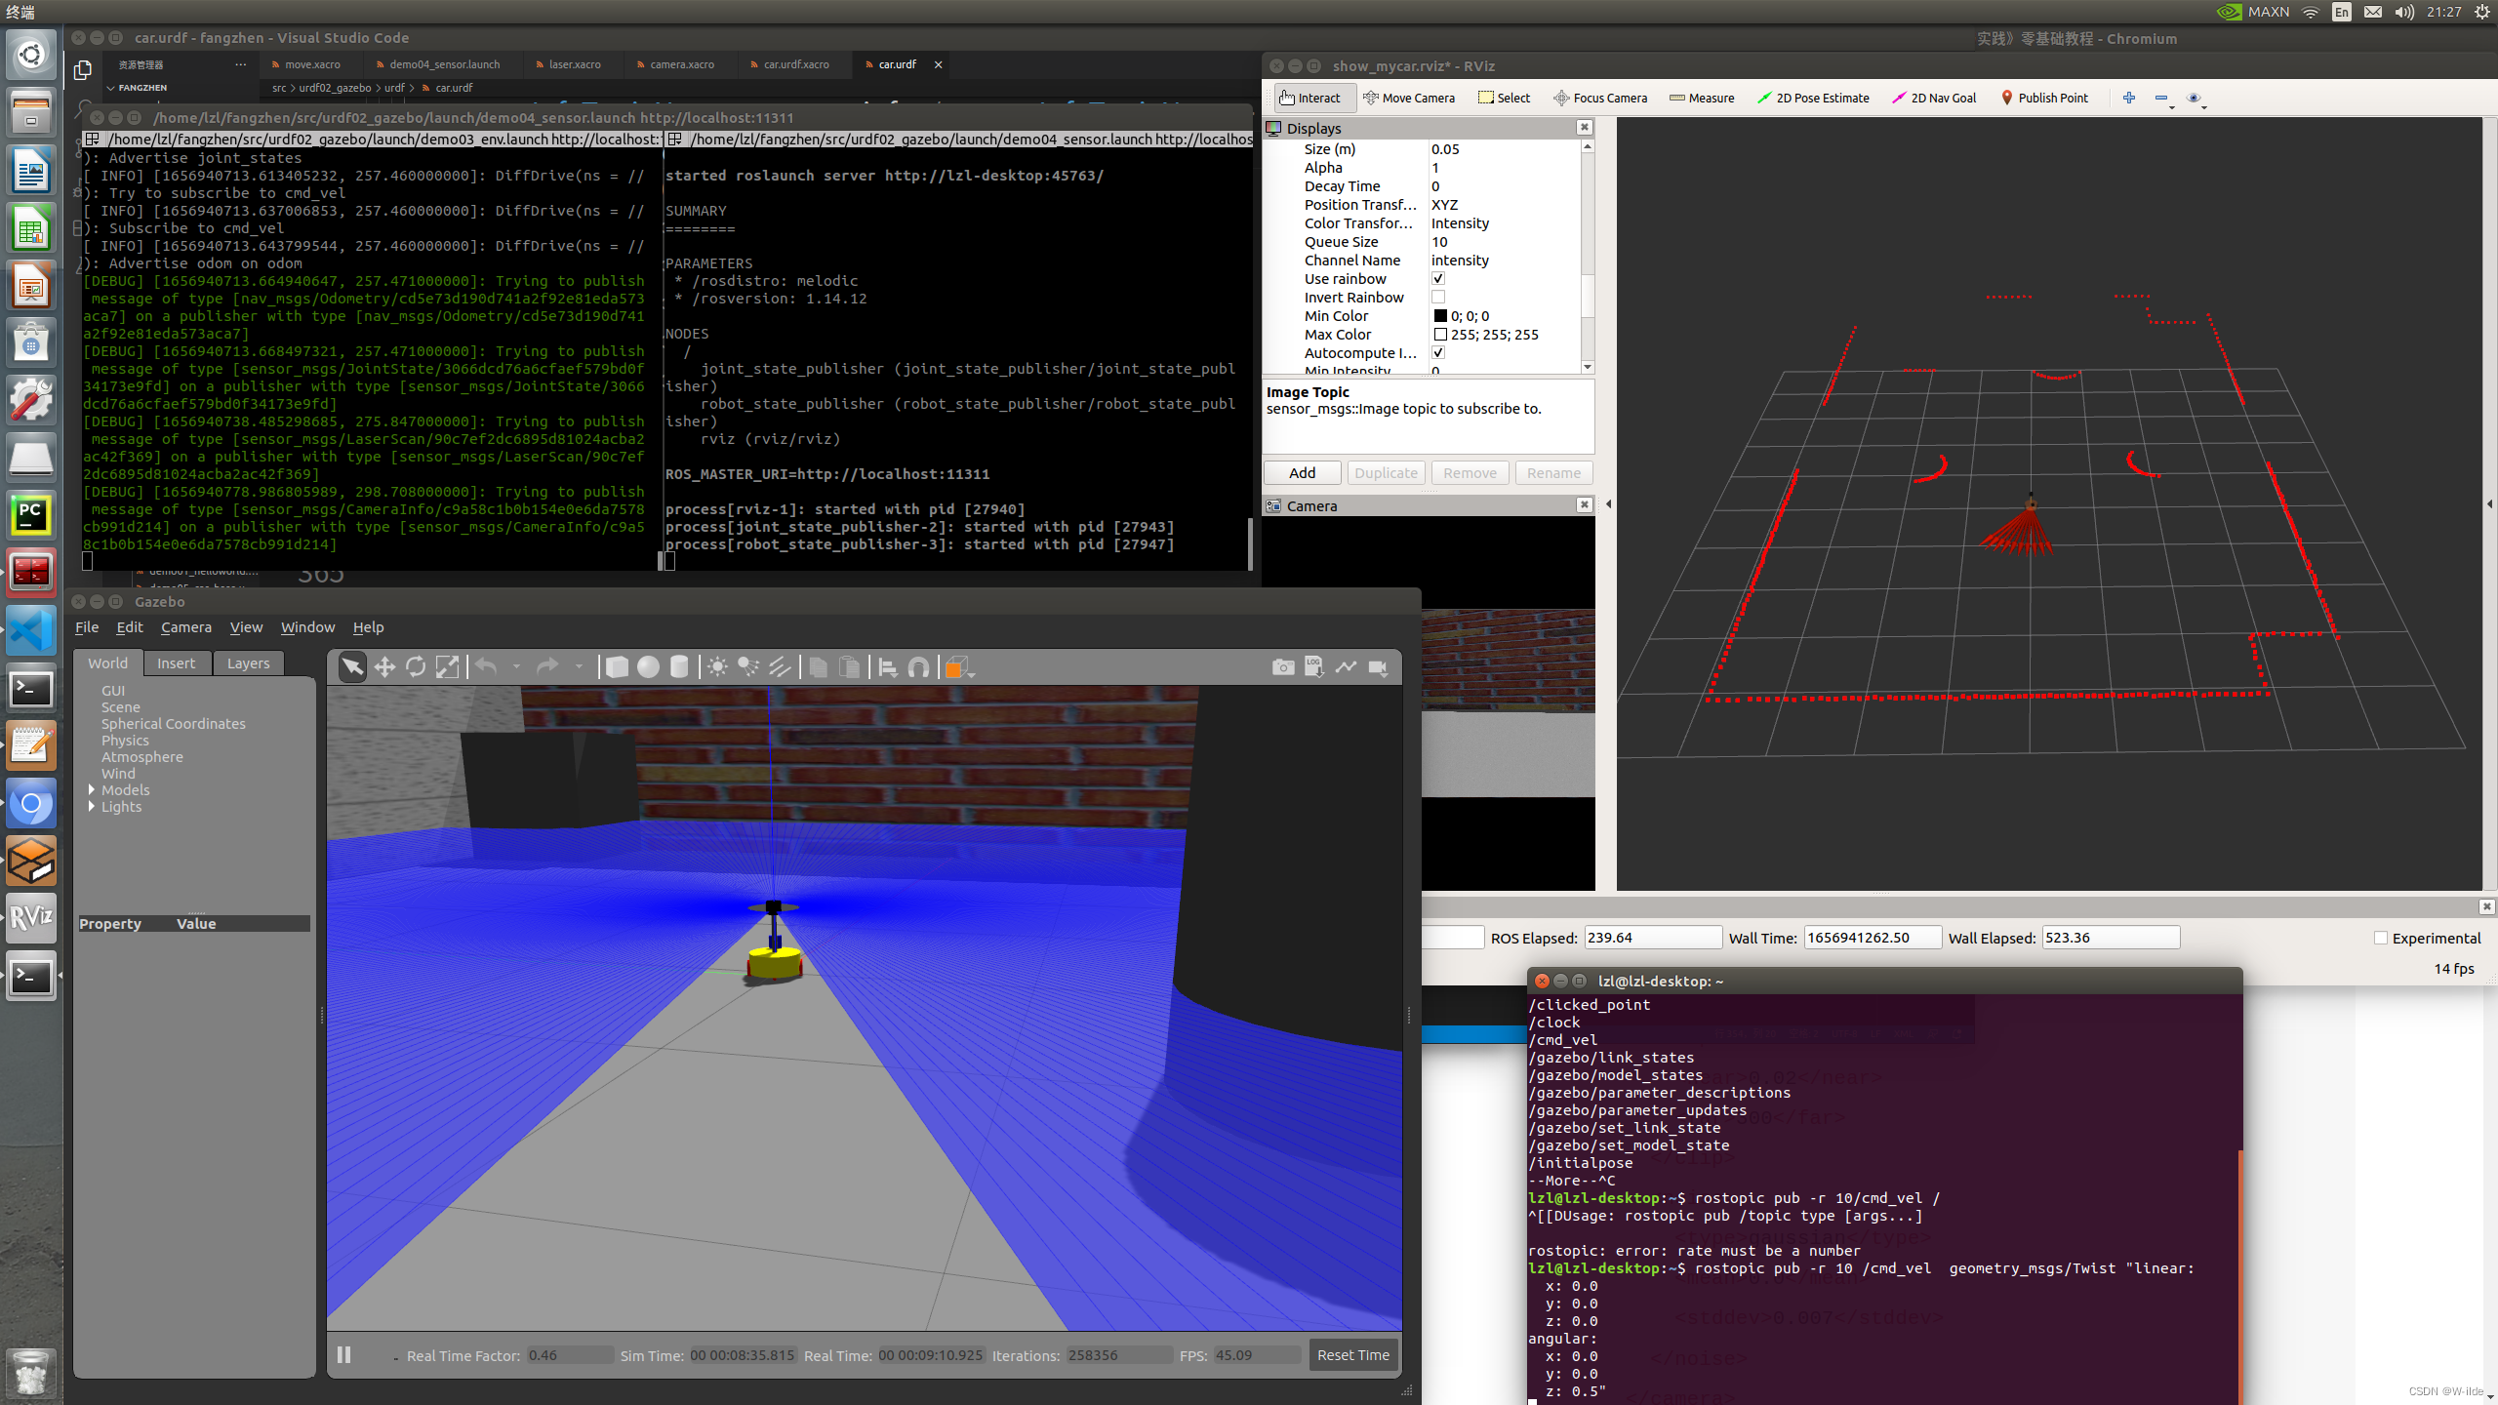Add a spot light in Gazebo
Viewport: 2498px width, 1405px height.
pyautogui.click(x=748, y=667)
